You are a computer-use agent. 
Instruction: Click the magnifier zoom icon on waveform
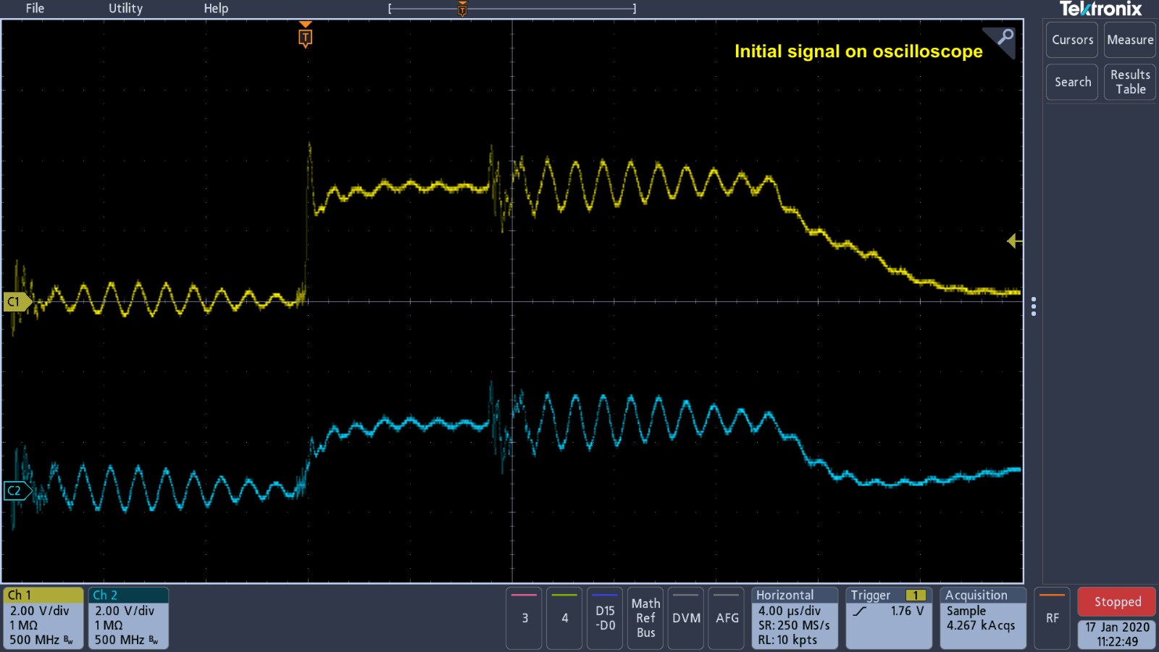1005,37
